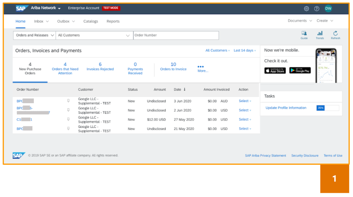Open the Reports tab

[113, 21]
